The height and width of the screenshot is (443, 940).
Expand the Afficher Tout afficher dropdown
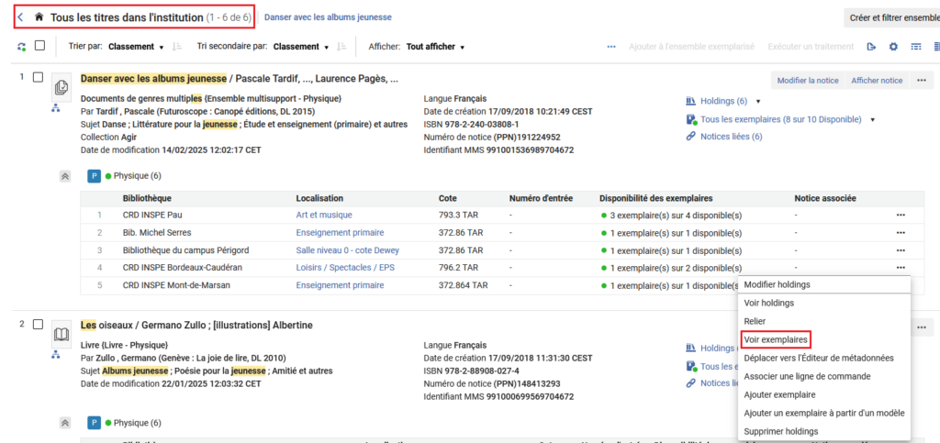(436, 47)
